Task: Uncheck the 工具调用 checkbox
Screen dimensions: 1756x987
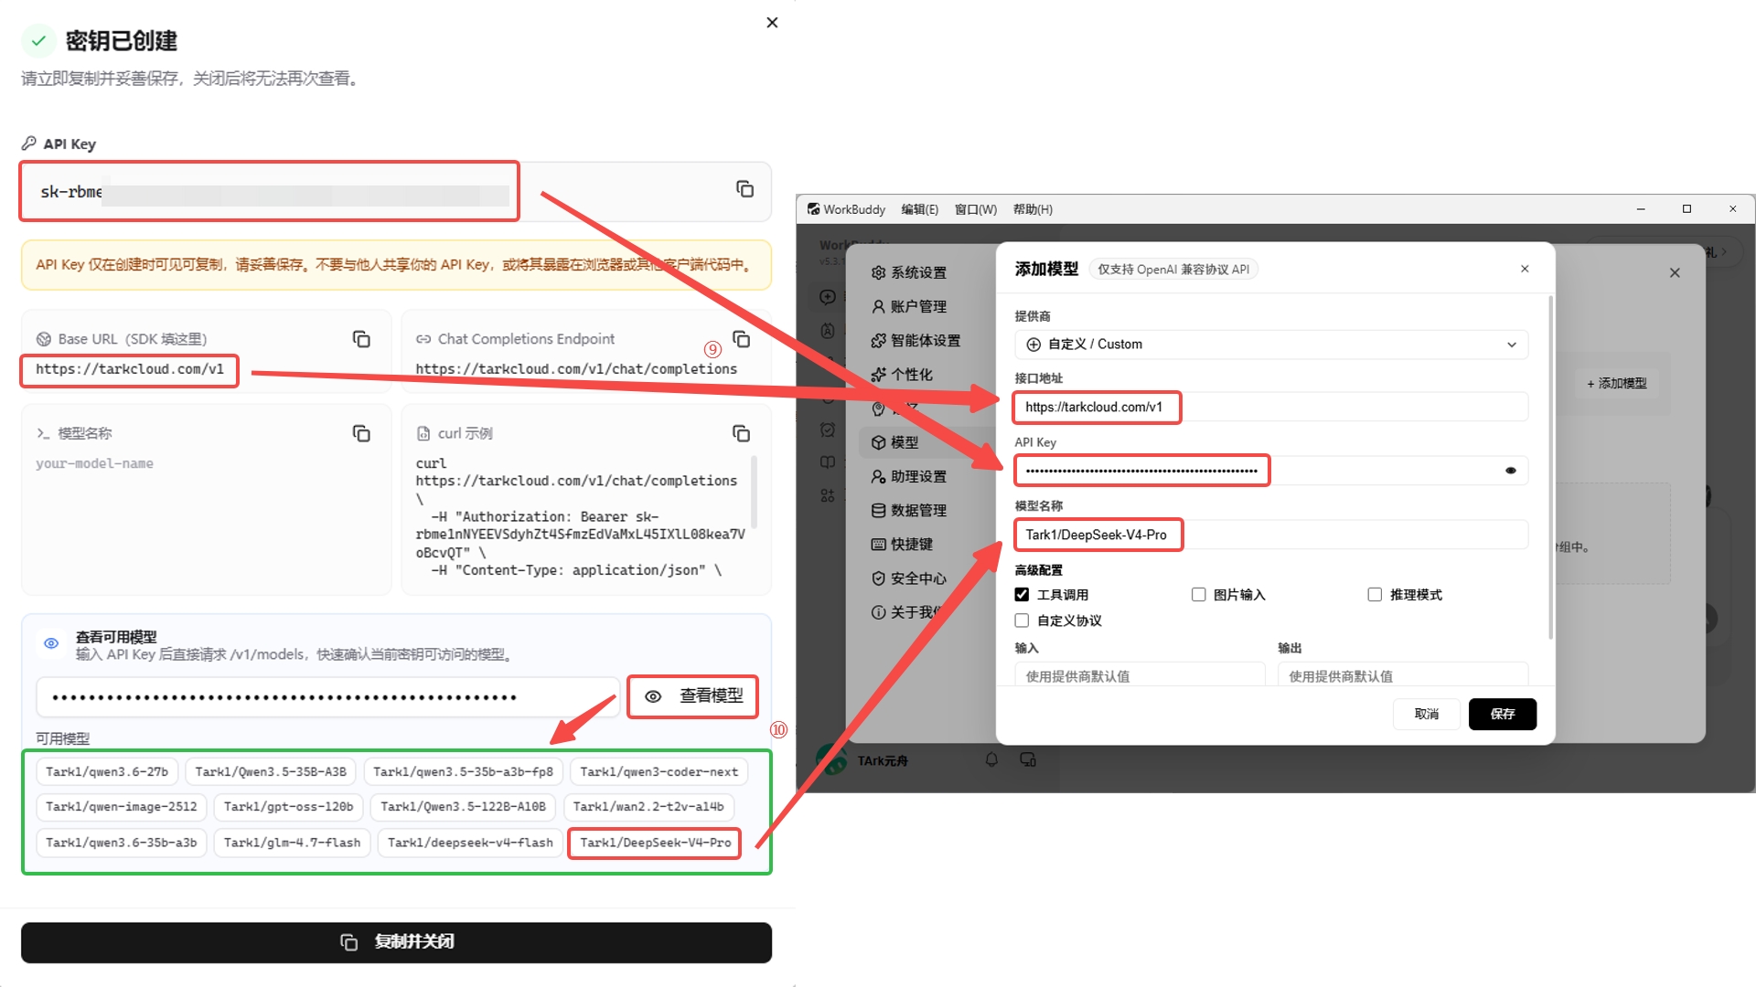Action: coord(1022,595)
